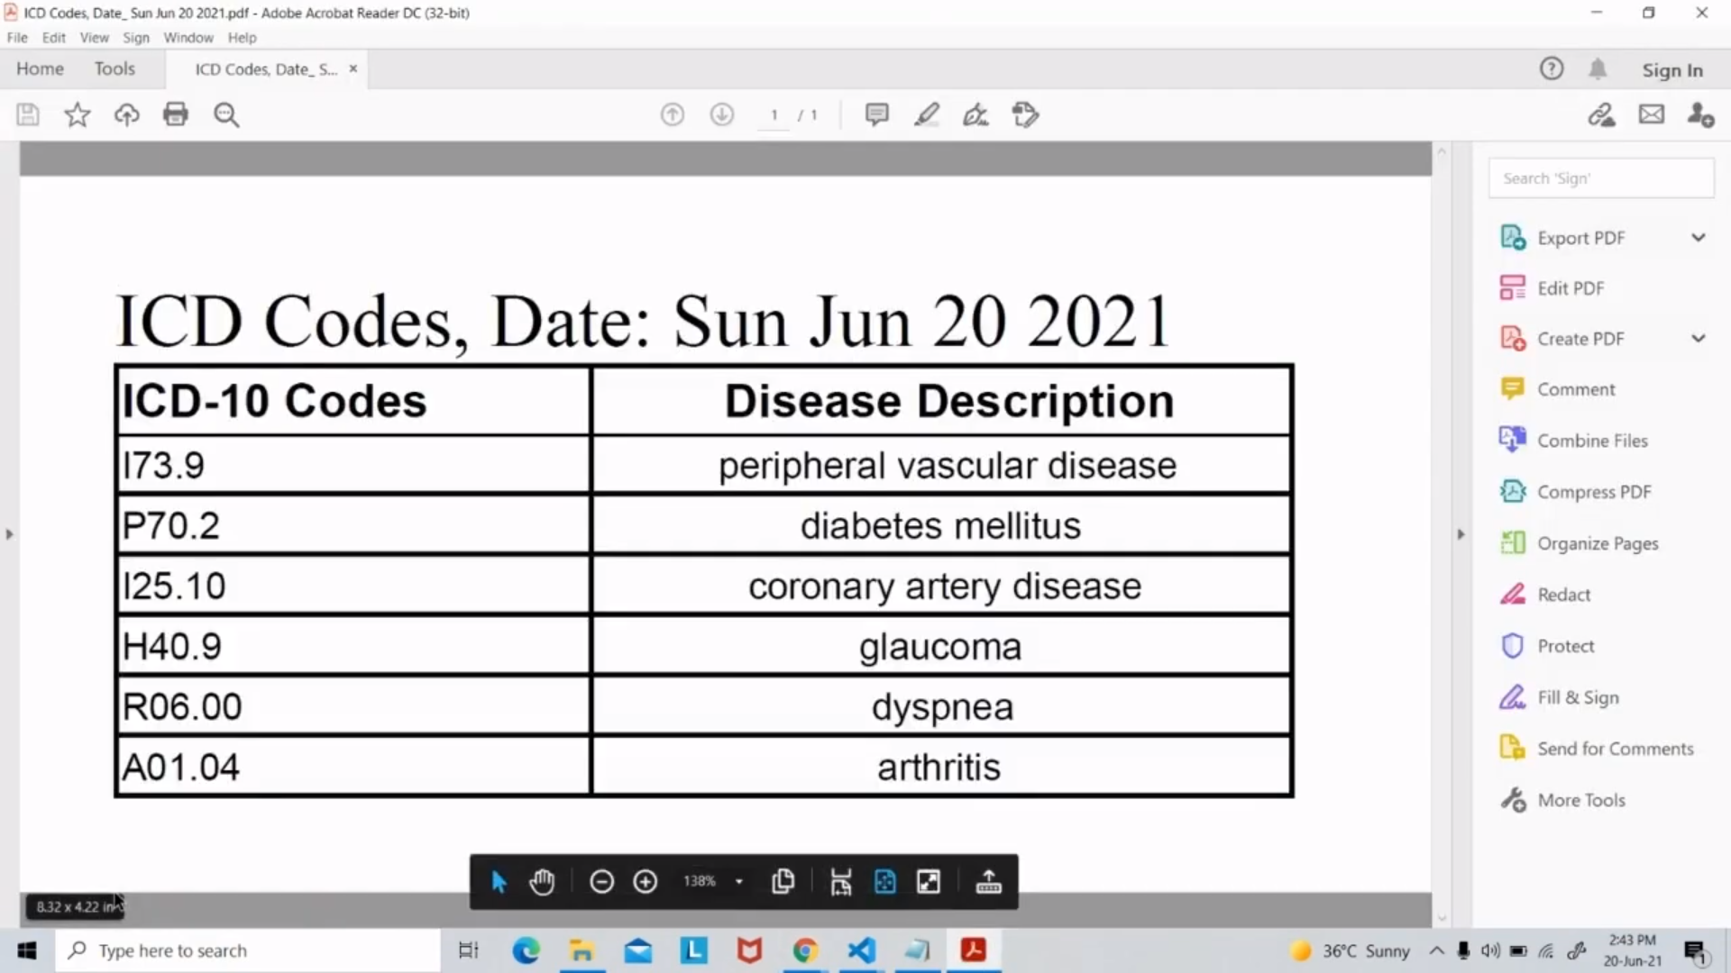
Task: Click the zoom out minus button
Action: click(601, 881)
